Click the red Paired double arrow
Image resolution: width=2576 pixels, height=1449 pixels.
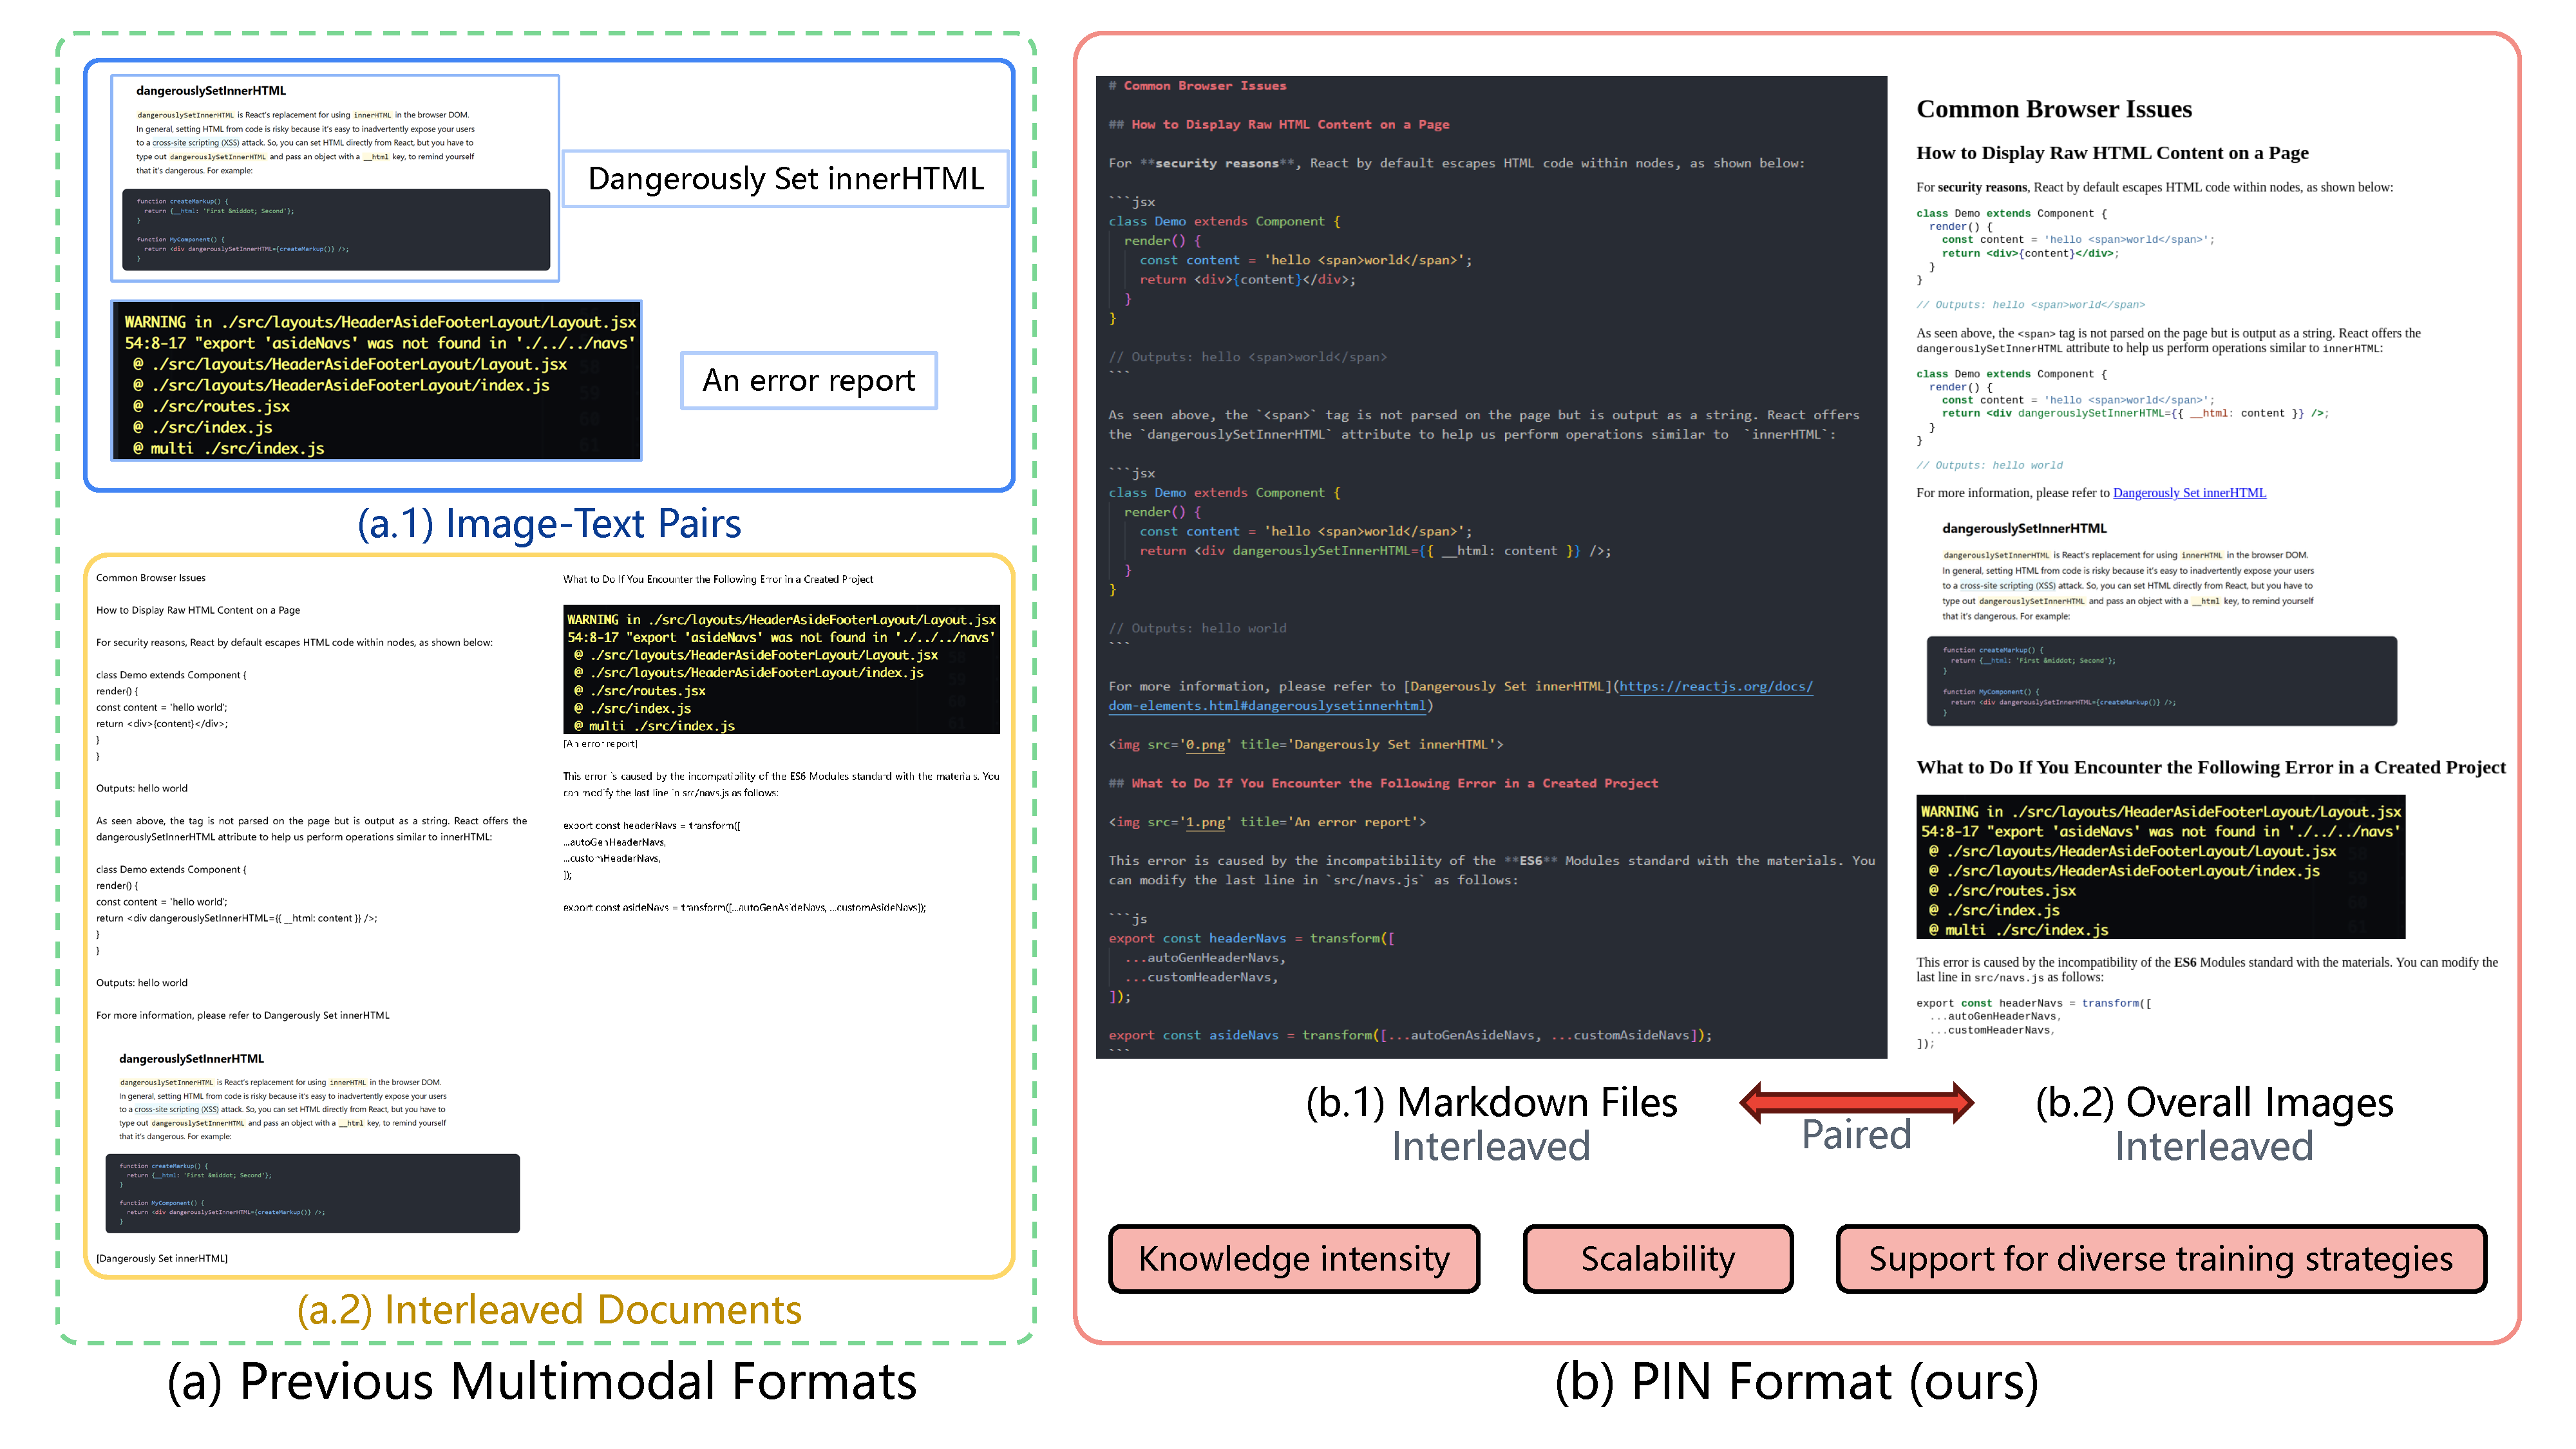(x=1856, y=1102)
